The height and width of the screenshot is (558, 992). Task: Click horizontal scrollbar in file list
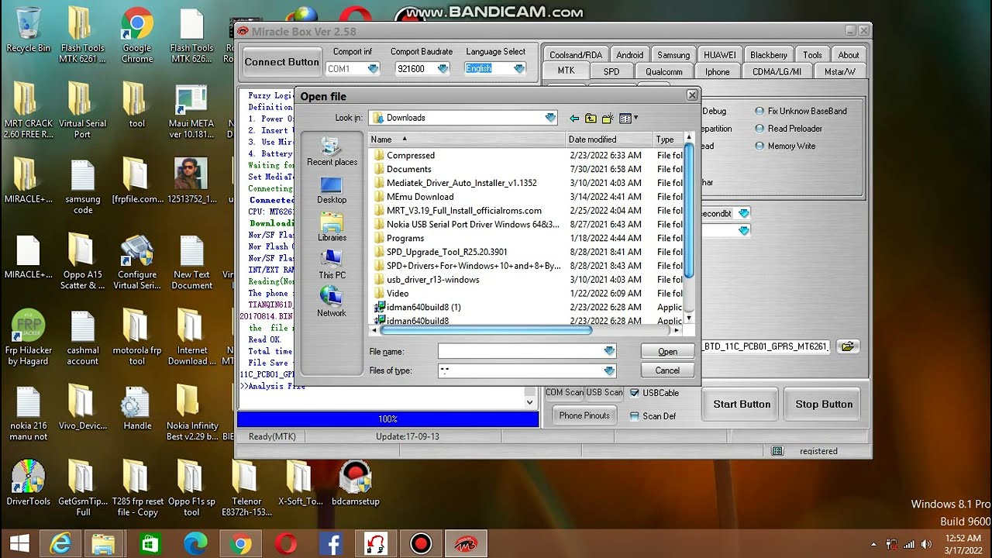[485, 330]
